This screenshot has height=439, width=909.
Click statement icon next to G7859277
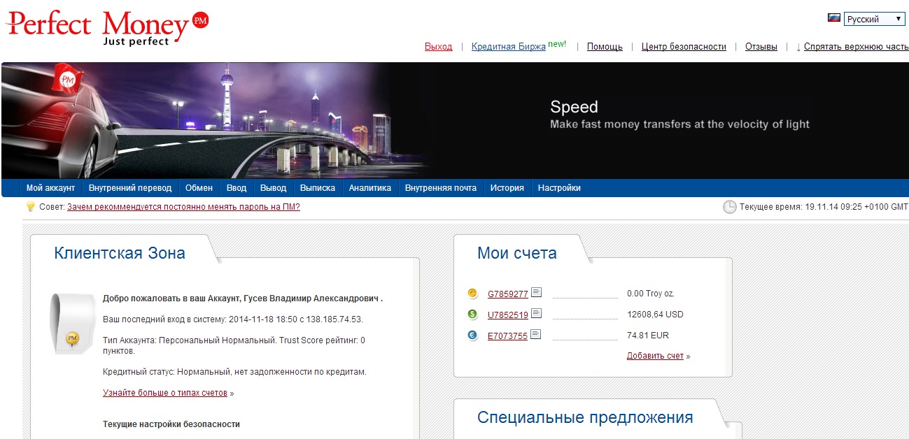[x=536, y=293]
